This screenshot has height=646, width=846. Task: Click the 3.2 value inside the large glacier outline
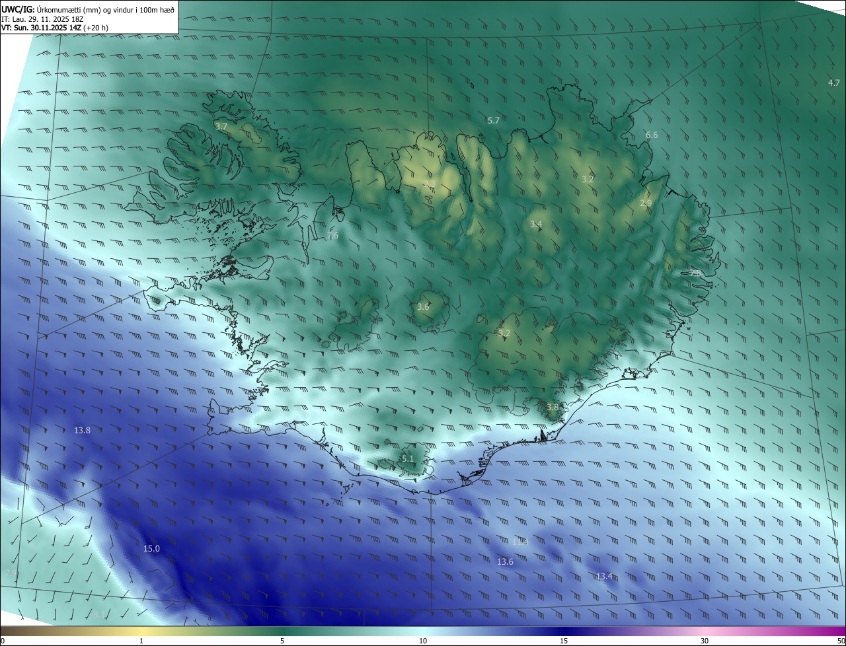click(x=504, y=333)
